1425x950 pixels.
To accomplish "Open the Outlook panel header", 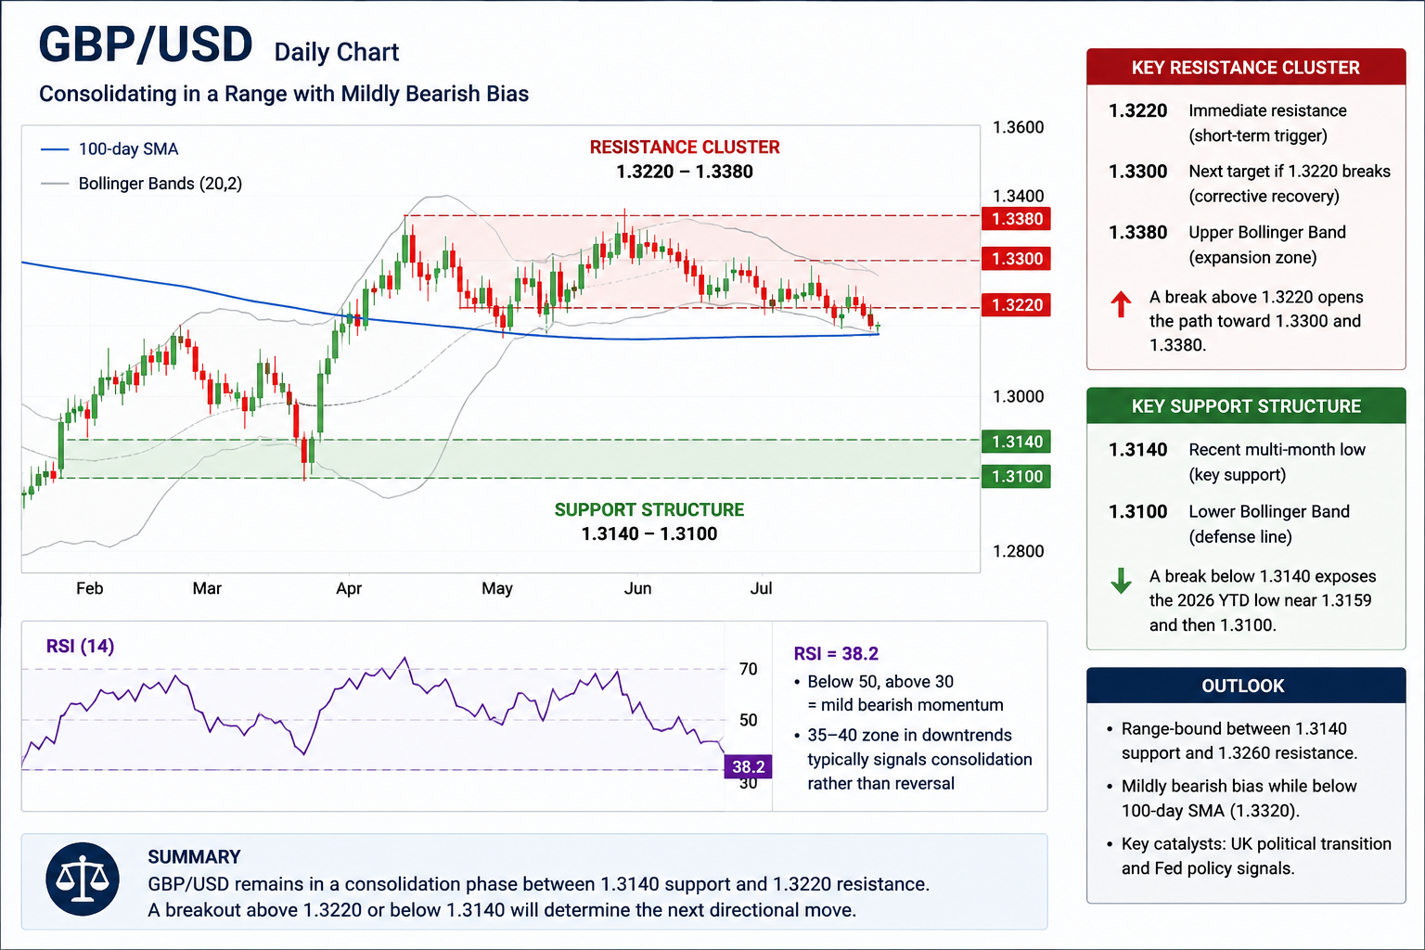I will [x=1246, y=686].
